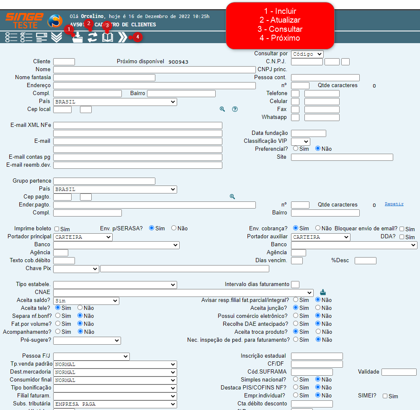Expand the Portador principal dropdown
The height and width of the screenshot is (410, 420).
[83, 237]
